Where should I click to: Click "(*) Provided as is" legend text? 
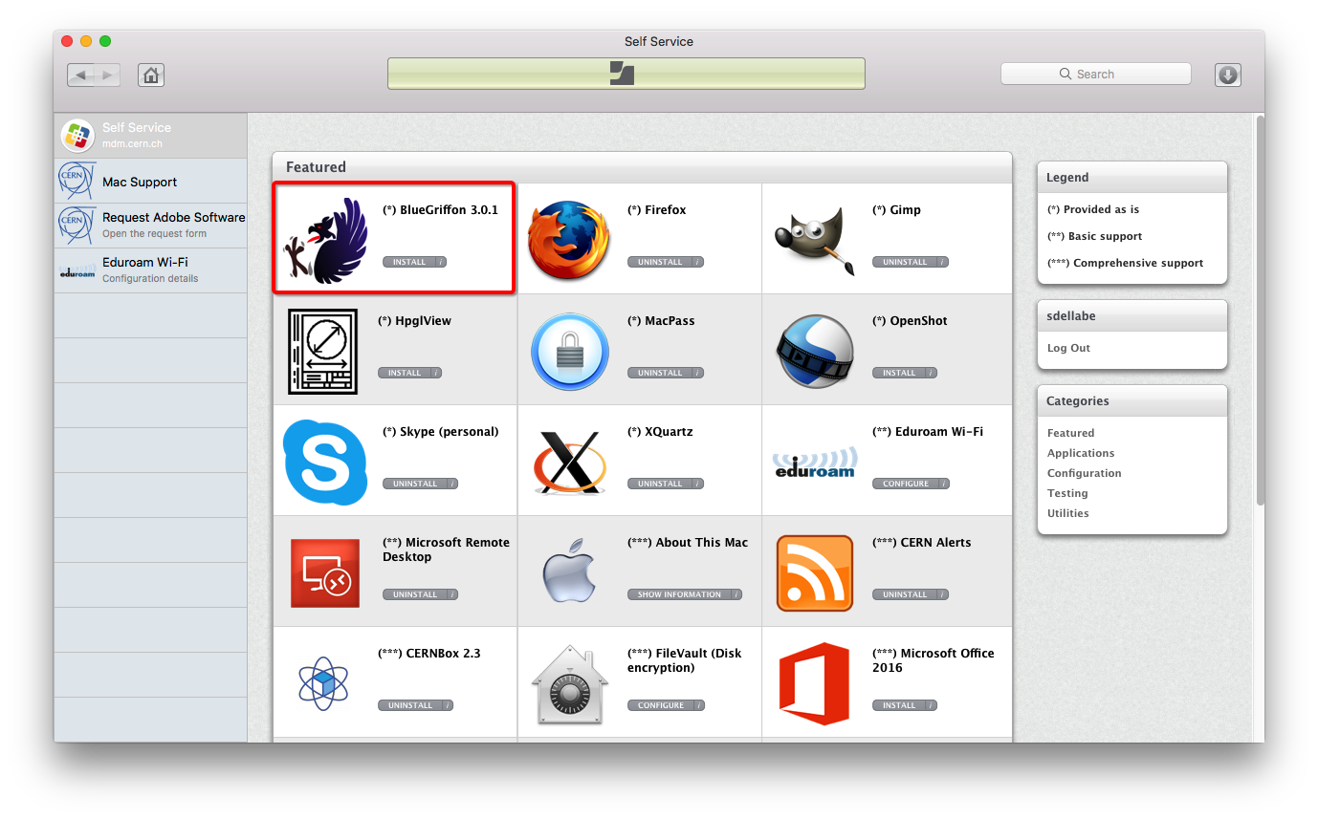pyautogui.click(x=1093, y=209)
